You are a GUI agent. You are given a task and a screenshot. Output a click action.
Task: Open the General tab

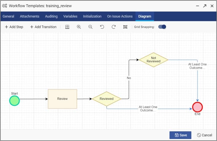coord(8,16)
